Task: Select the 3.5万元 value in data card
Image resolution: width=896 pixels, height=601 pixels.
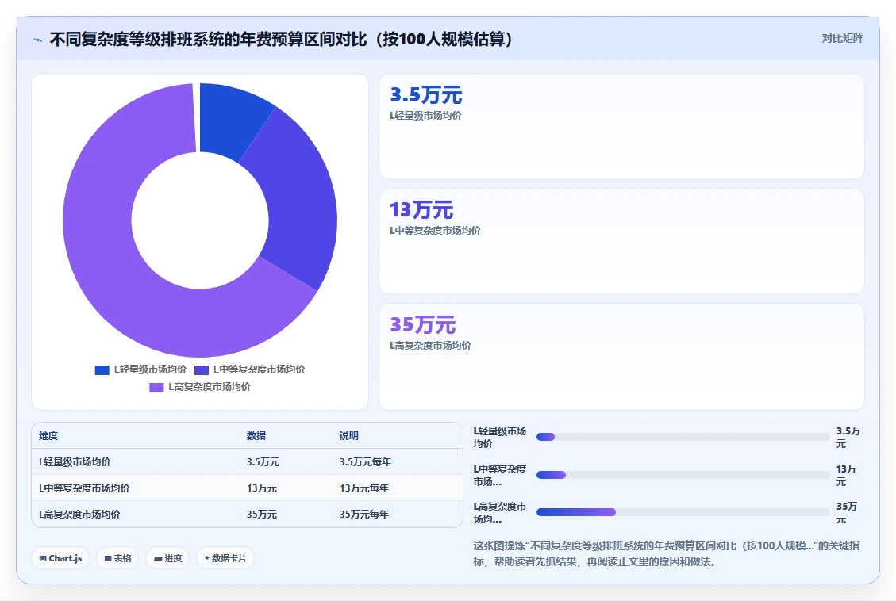Action: pos(425,94)
